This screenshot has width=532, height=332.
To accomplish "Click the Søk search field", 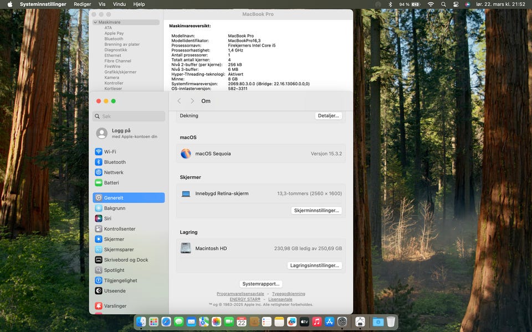I will coord(129,116).
